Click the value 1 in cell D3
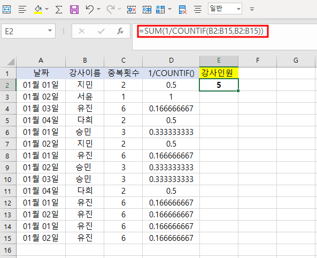The image size is (317, 258). click(x=171, y=97)
